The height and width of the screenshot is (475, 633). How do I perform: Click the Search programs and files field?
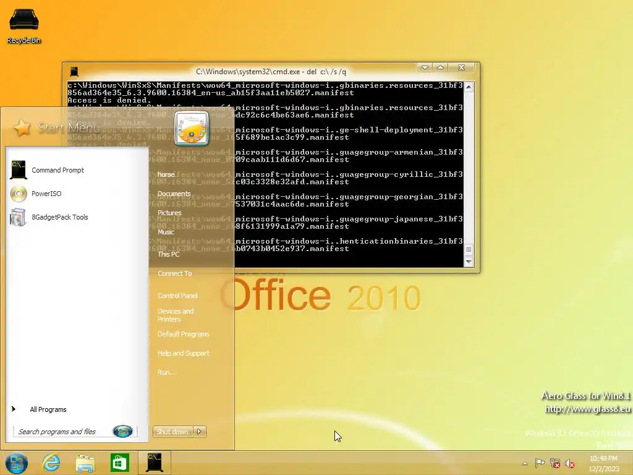[x=64, y=431]
